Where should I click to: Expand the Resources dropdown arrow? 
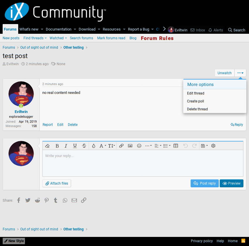pos(124,29)
